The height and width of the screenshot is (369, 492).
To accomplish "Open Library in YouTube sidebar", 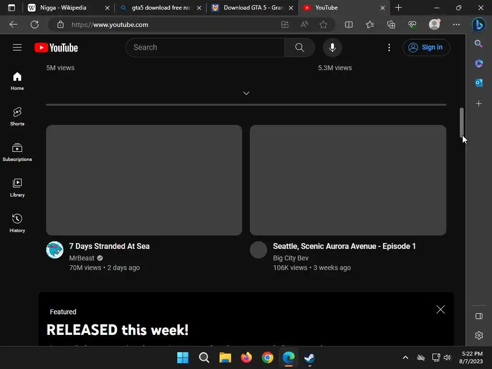I will pos(17,187).
